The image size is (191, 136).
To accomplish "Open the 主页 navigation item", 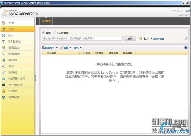I will pos(17,23).
